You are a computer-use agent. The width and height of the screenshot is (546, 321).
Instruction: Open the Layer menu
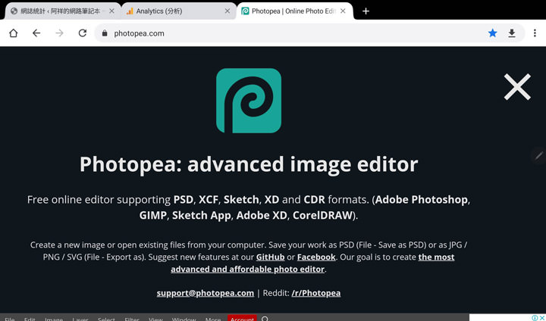point(80,319)
